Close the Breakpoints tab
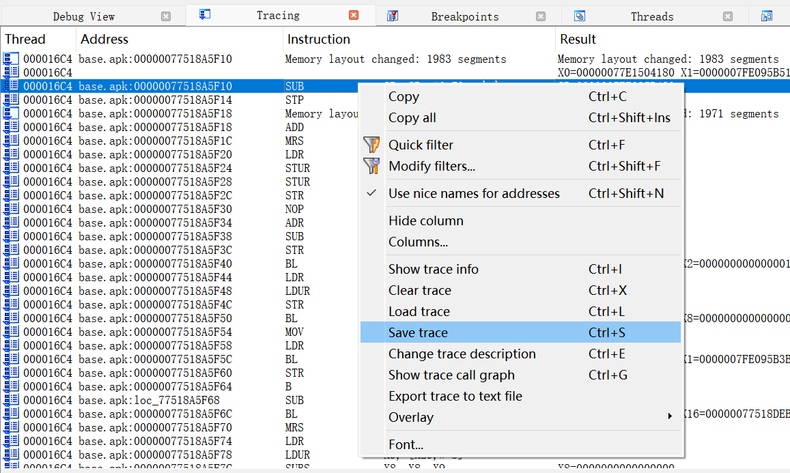Screen dimensions: 790x473 (541, 16)
